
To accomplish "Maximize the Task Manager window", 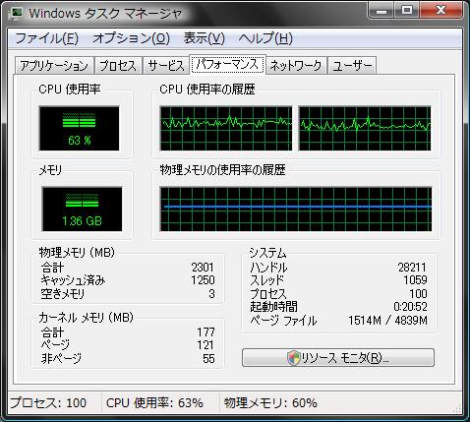I will [x=407, y=11].
